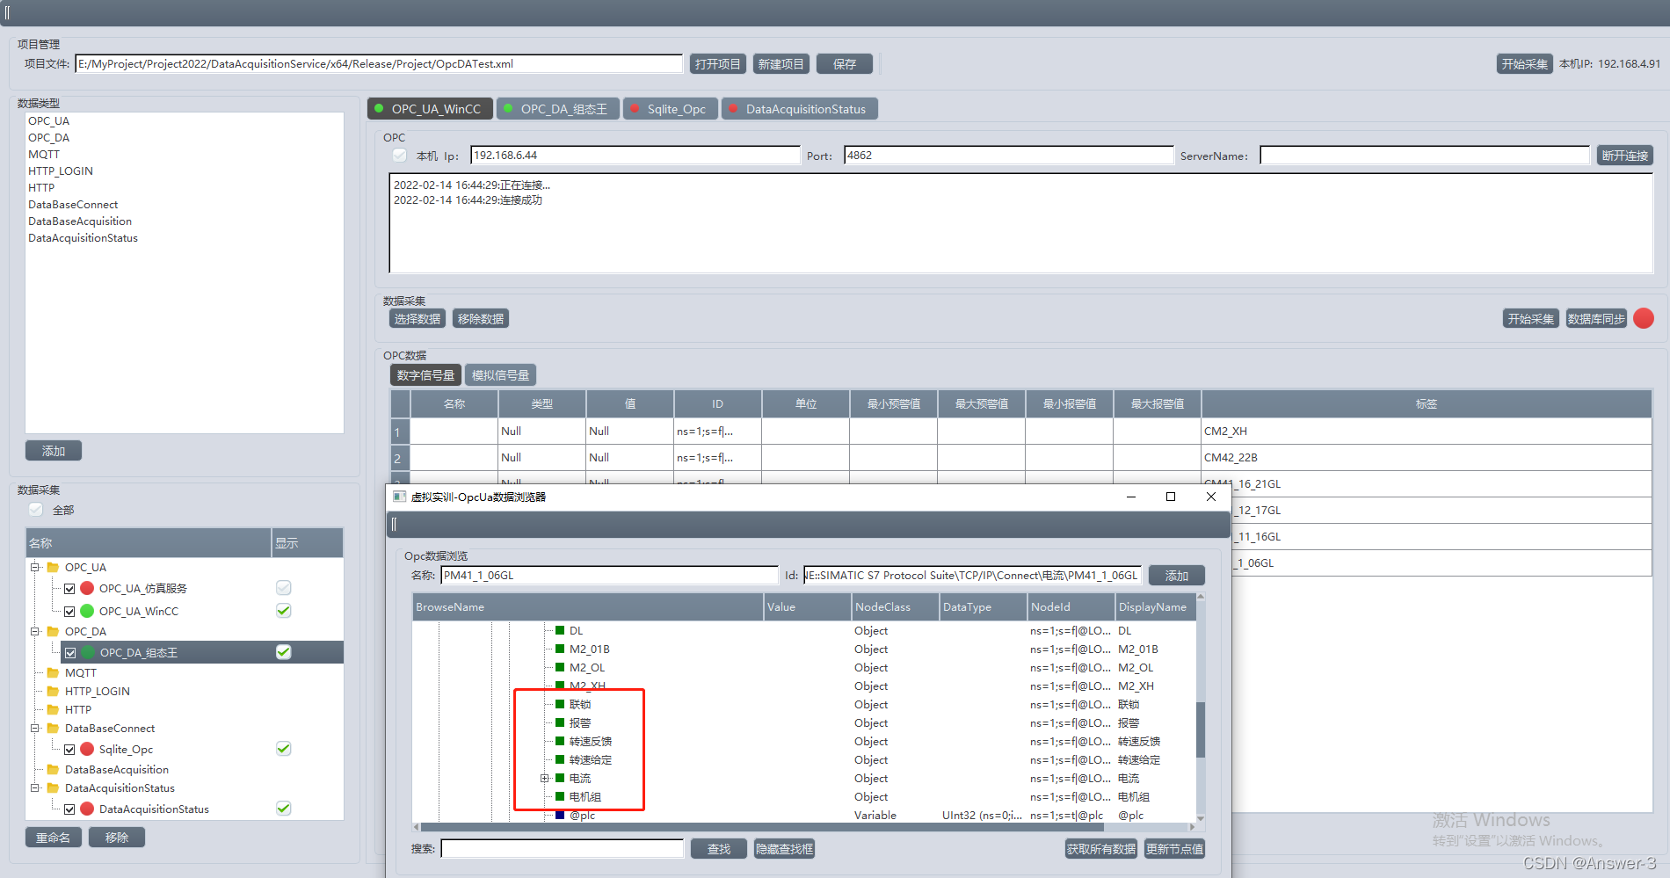
Task: Click the blue variable icon of @plc
Action: point(560,815)
